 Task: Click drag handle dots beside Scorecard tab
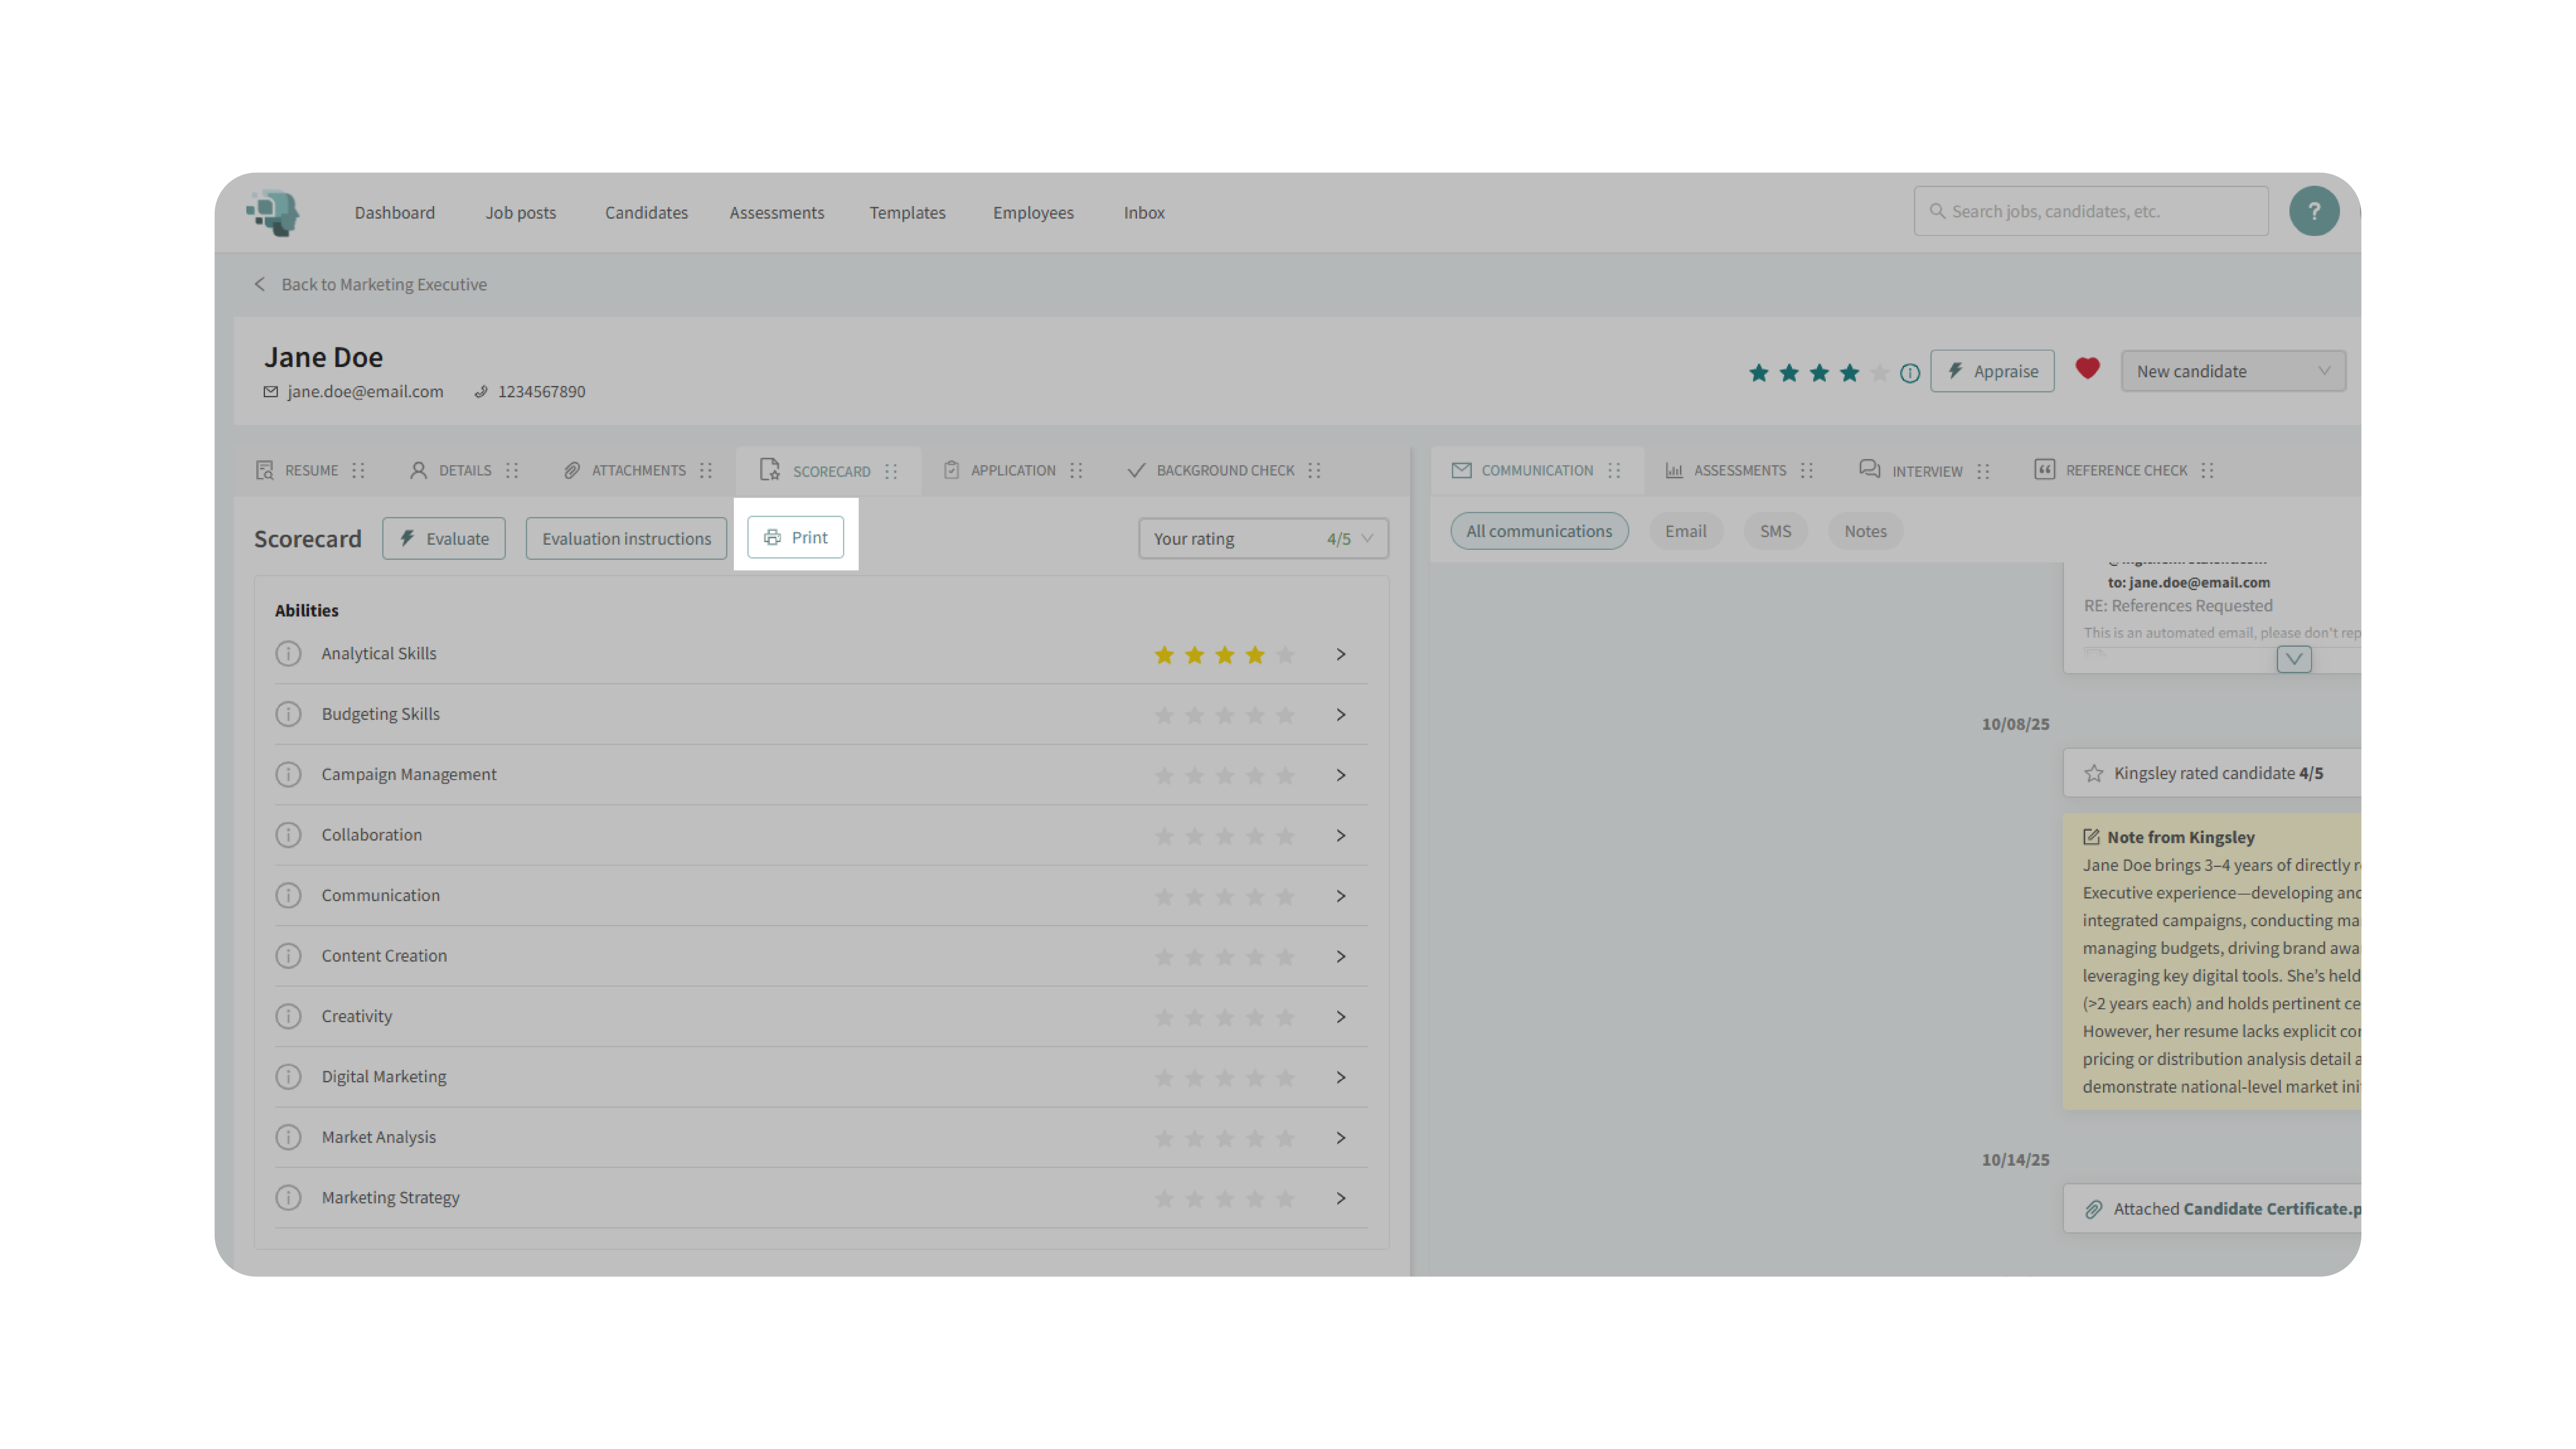pos(891,471)
